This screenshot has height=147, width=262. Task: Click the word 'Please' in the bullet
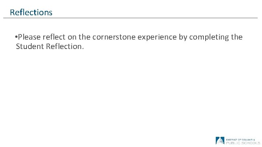click(x=30, y=37)
